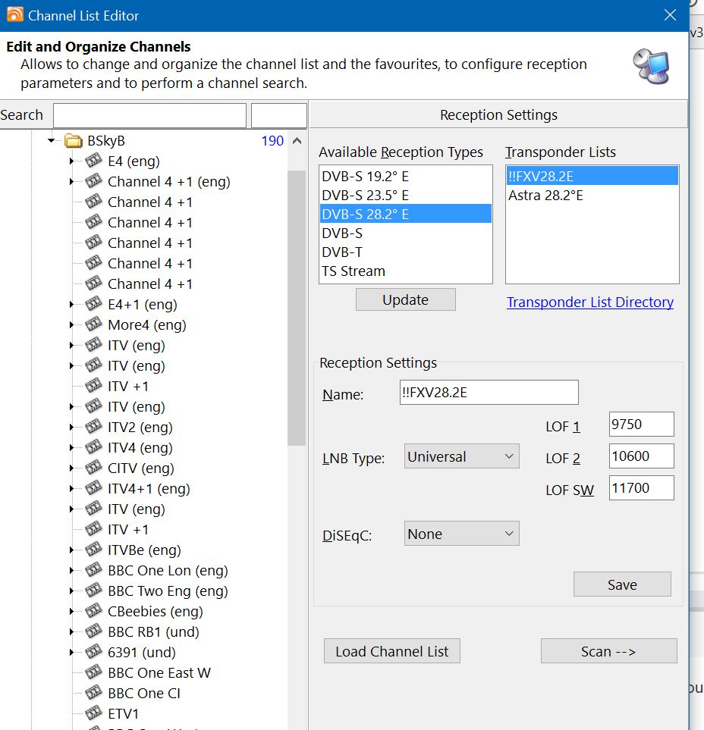
Task: Expand the BBC Two Eng channel node
Action: point(72,591)
